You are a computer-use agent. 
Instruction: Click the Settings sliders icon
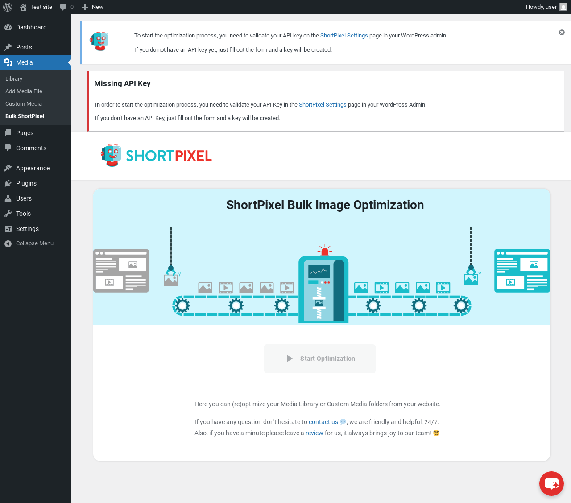coord(8,229)
